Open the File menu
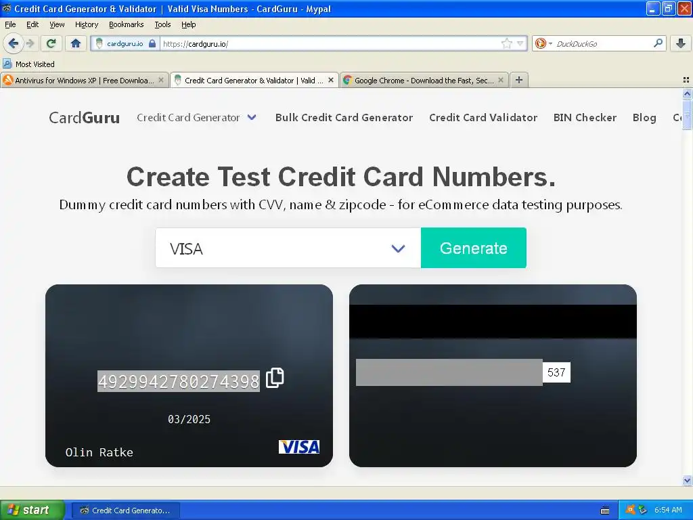Viewport: 693px width, 520px height. [10, 24]
